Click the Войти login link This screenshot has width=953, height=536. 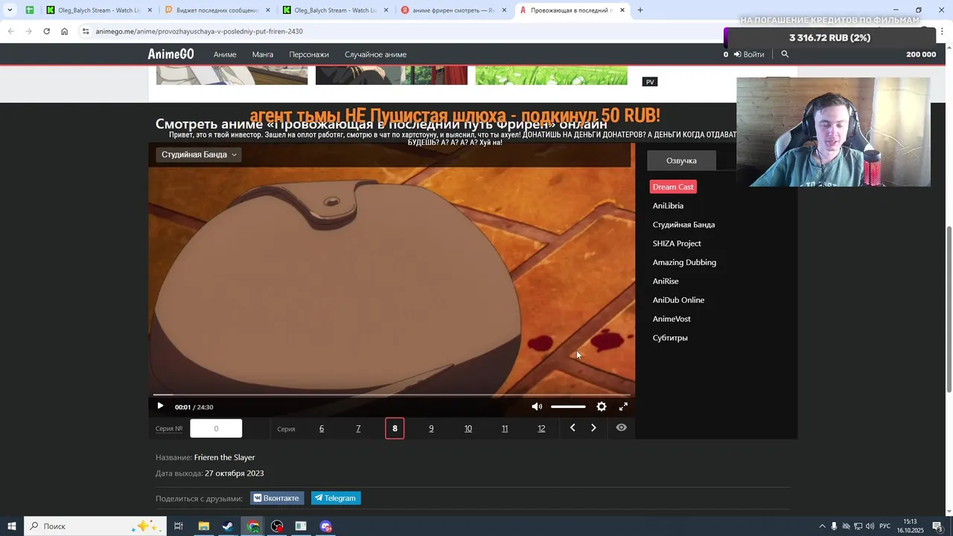(x=749, y=54)
